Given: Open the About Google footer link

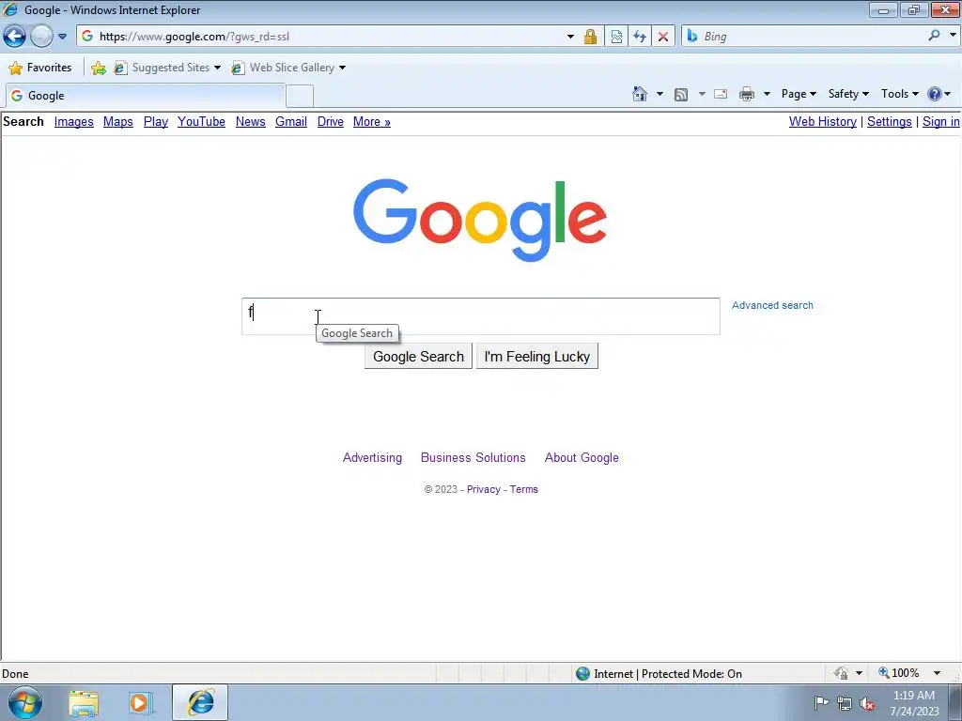Looking at the screenshot, I should tap(582, 457).
